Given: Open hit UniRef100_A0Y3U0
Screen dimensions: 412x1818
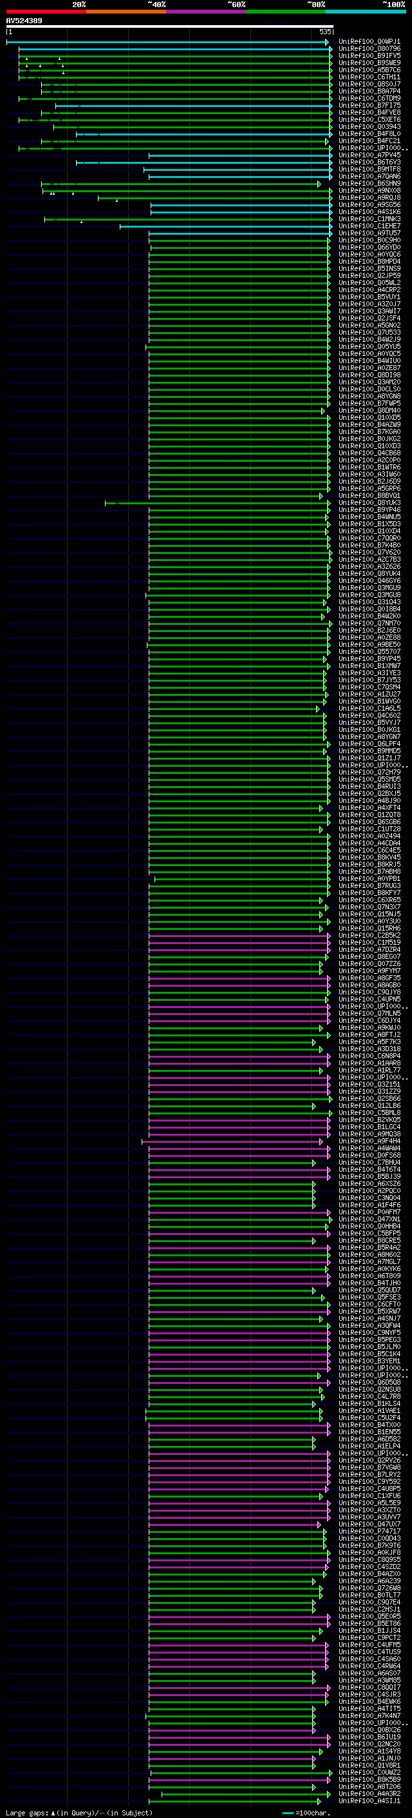Looking at the screenshot, I should pyautogui.click(x=370, y=922).
